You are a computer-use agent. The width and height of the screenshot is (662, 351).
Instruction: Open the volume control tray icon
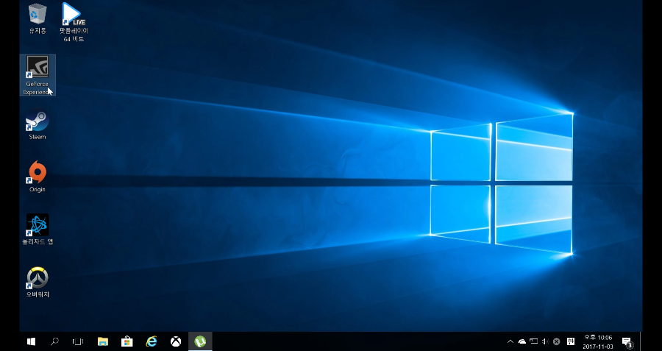[545, 341]
